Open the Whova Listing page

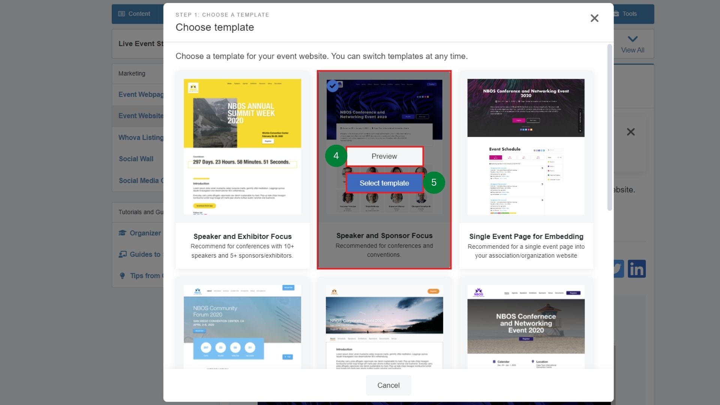click(141, 137)
